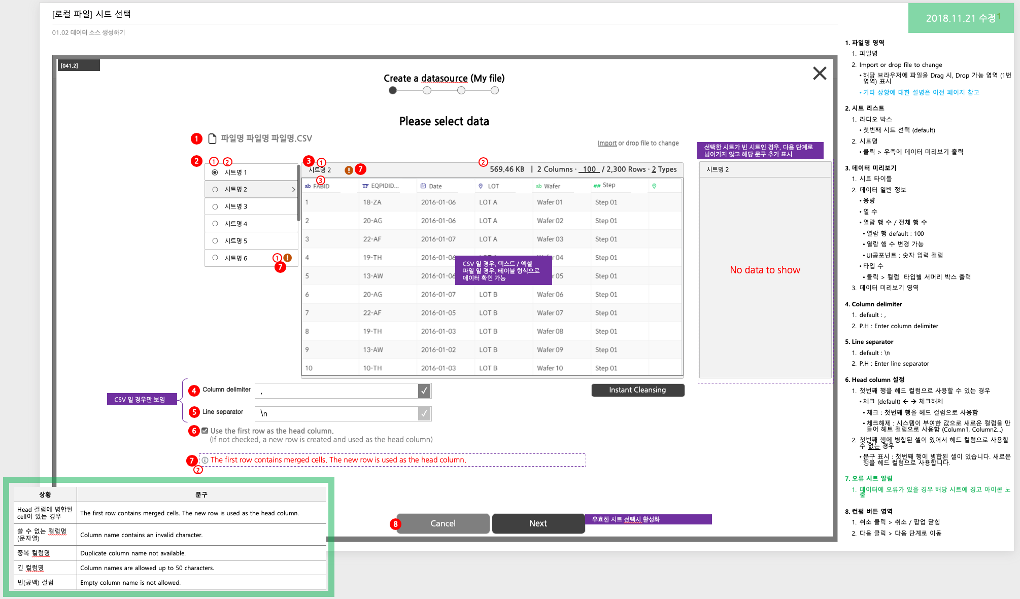Open the '2 Types' link in preview header
Viewport: 1020px width, 599px height.
(x=664, y=169)
